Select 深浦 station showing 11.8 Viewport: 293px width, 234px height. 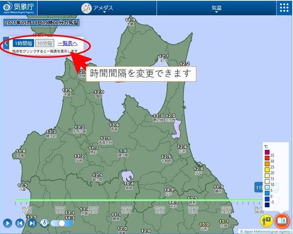(20, 153)
